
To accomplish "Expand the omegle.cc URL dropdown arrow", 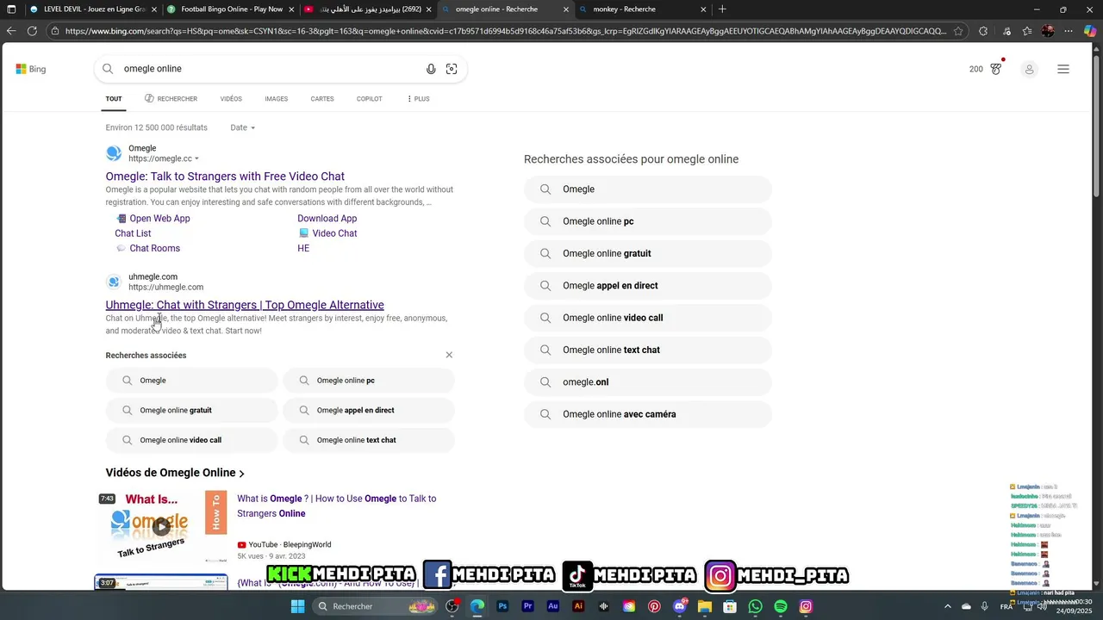I will pyautogui.click(x=196, y=158).
